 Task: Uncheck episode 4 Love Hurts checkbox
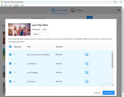[10, 82]
